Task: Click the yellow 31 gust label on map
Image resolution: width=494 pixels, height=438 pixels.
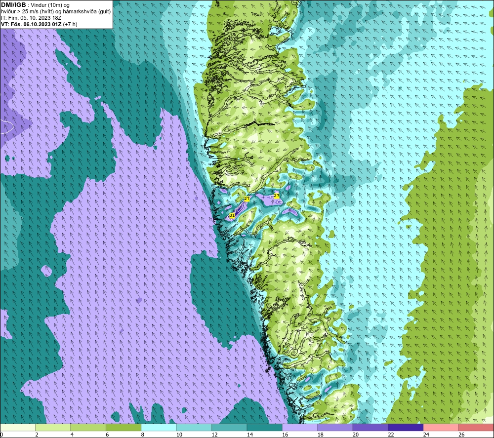Action: 232,215
